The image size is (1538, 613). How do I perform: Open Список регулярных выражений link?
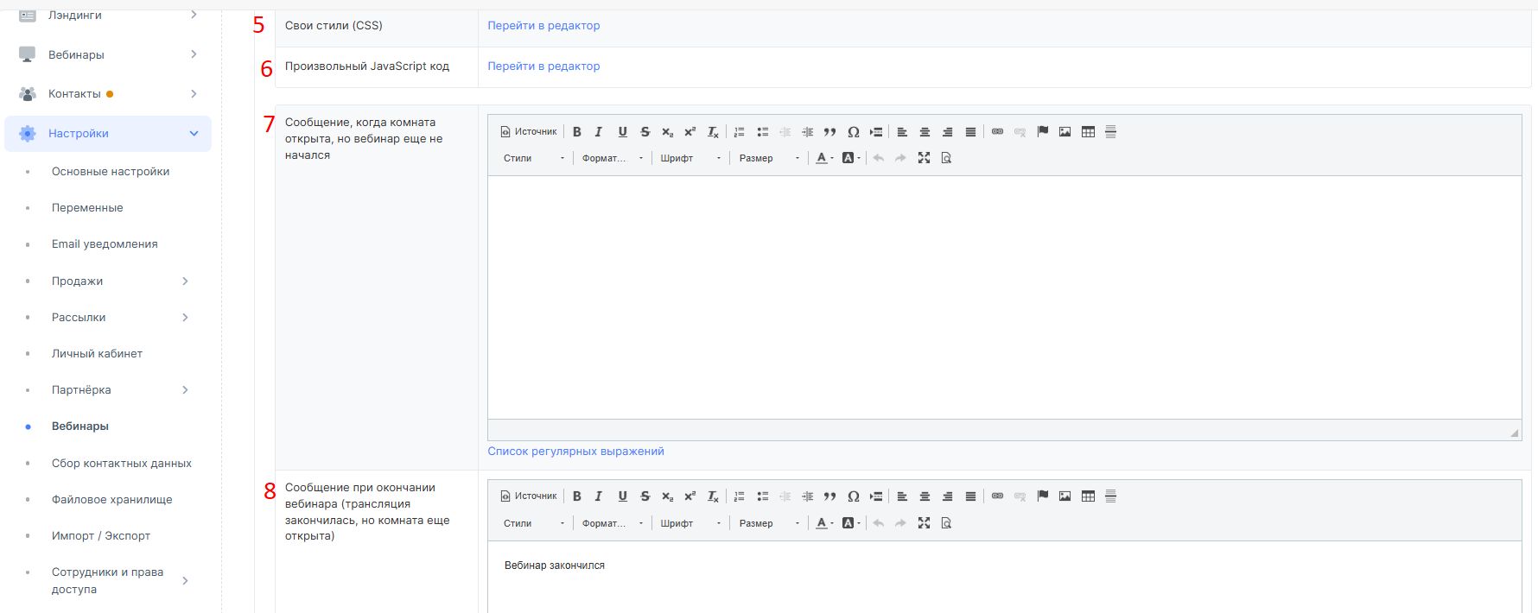[575, 452]
